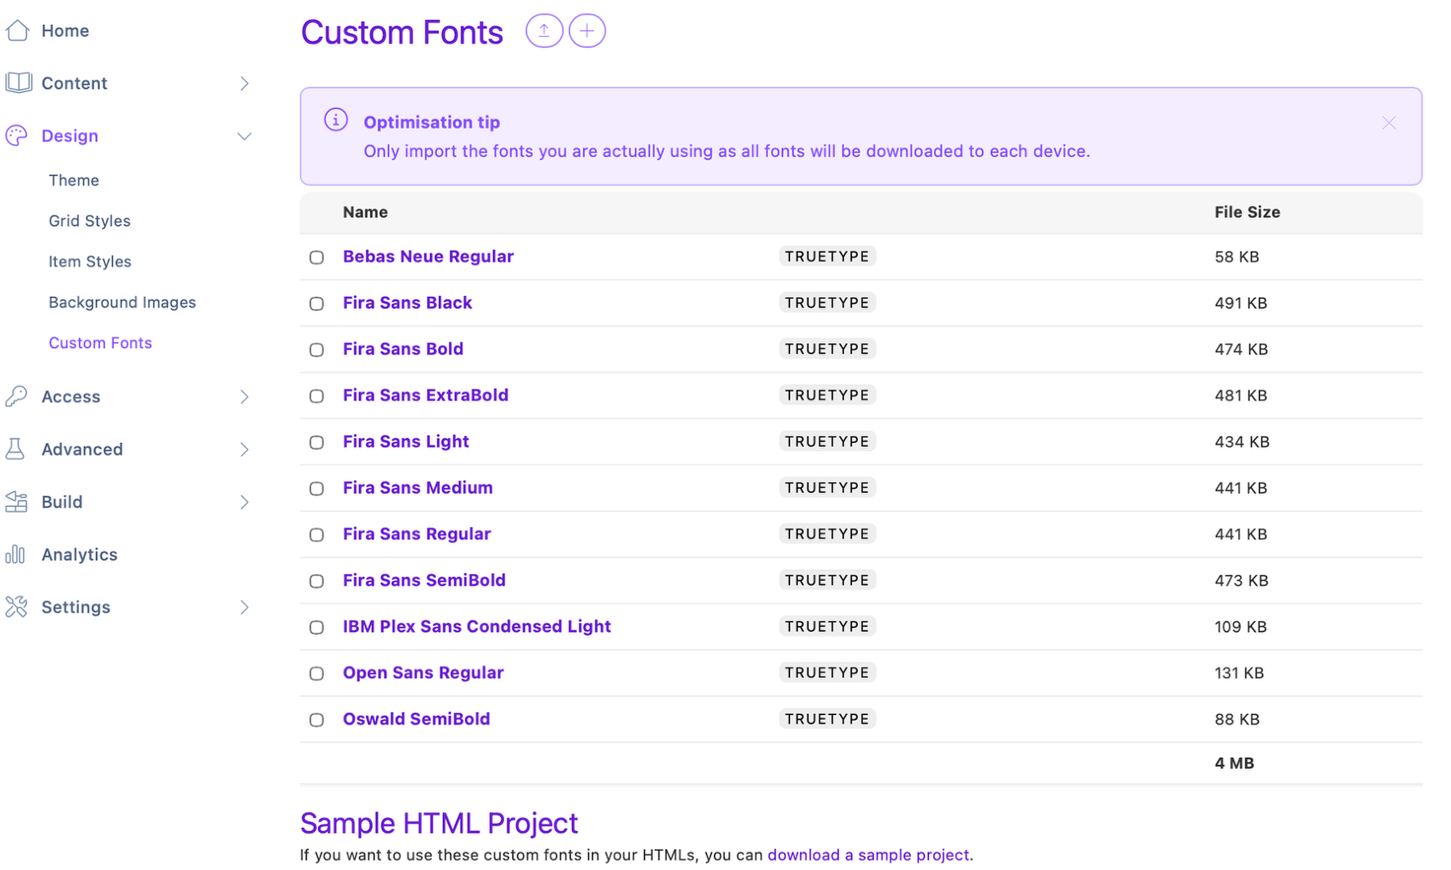
Task: Click the upload font arrow icon
Action: (544, 31)
